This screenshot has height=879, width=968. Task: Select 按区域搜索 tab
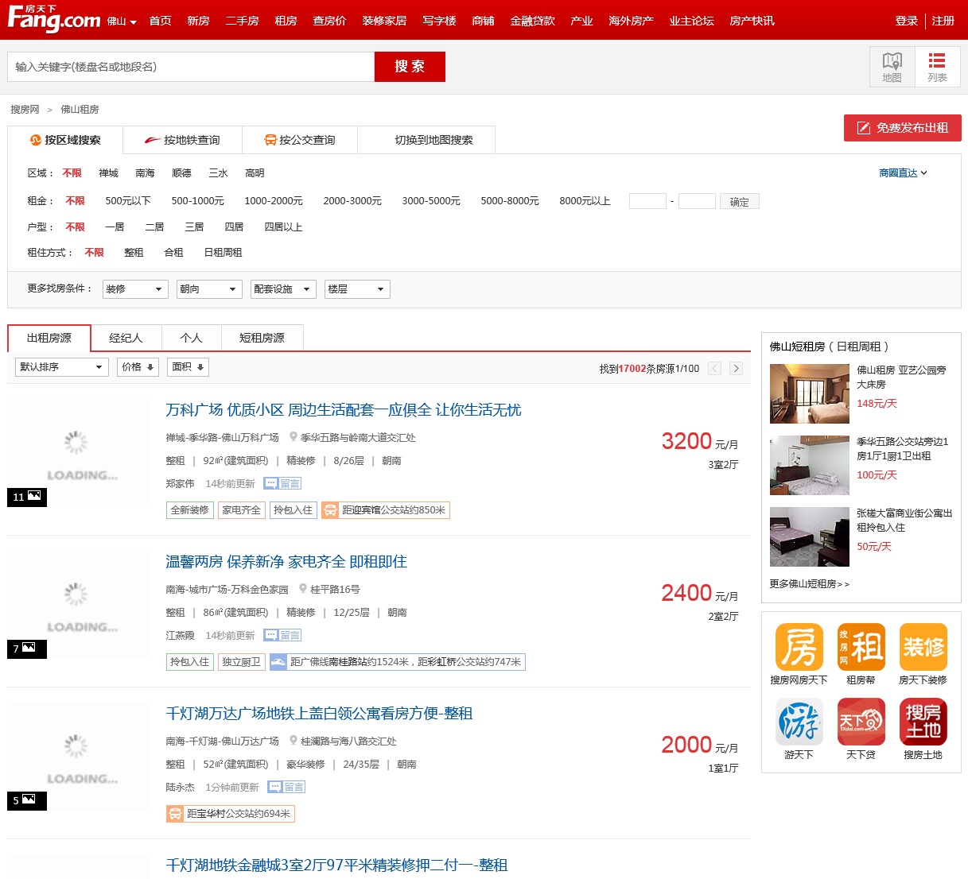point(65,140)
